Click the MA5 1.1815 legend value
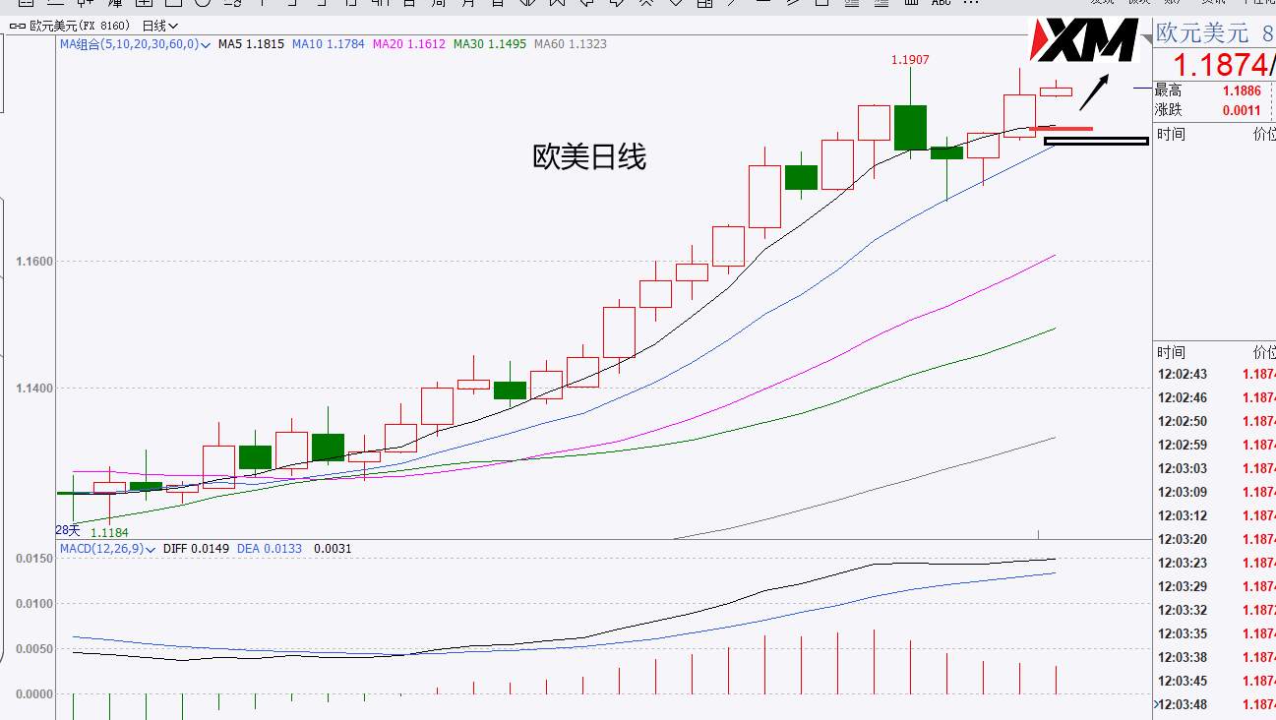Viewport: 1276px width, 720px height. [x=251, y=44]
